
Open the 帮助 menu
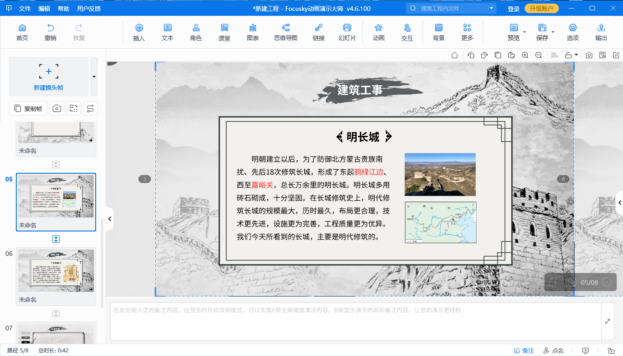64,9
